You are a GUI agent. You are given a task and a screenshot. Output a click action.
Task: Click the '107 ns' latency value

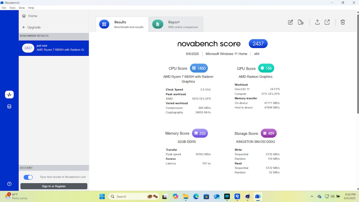pyautogui.click(x=206, y=164)
